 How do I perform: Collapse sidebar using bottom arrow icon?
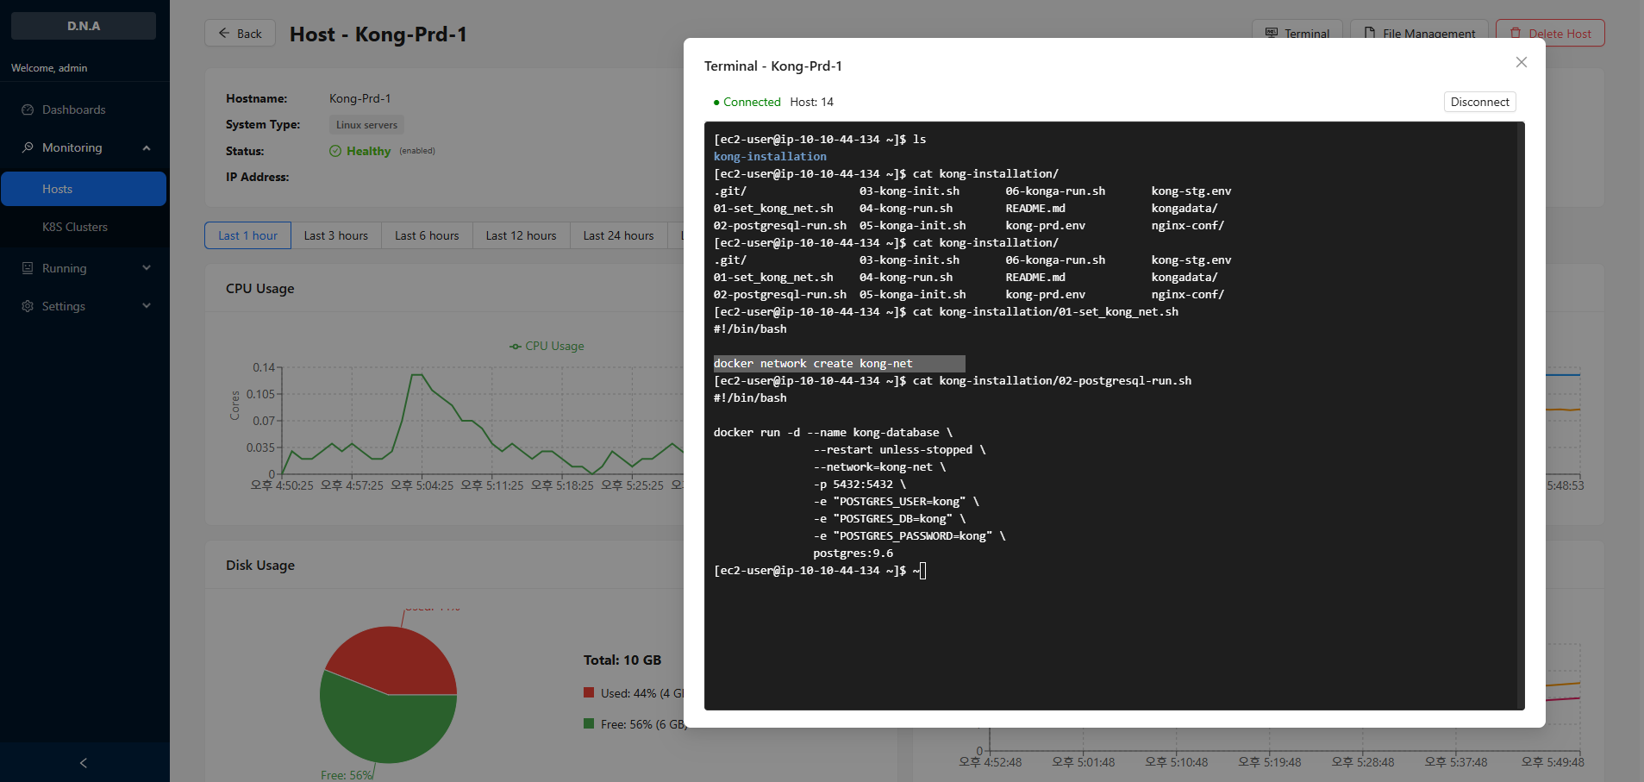click(x=84, y=763)
